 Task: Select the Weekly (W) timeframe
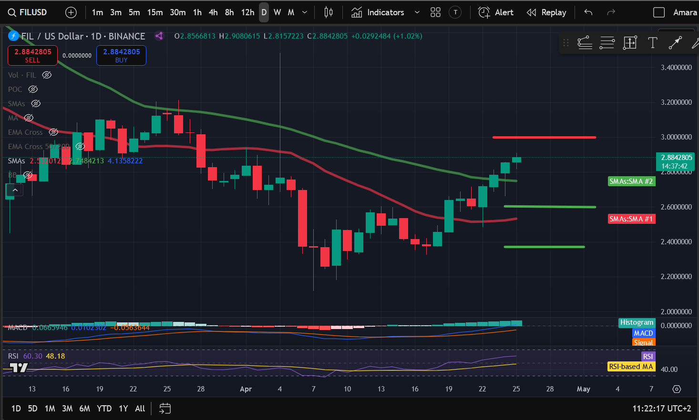278,12
